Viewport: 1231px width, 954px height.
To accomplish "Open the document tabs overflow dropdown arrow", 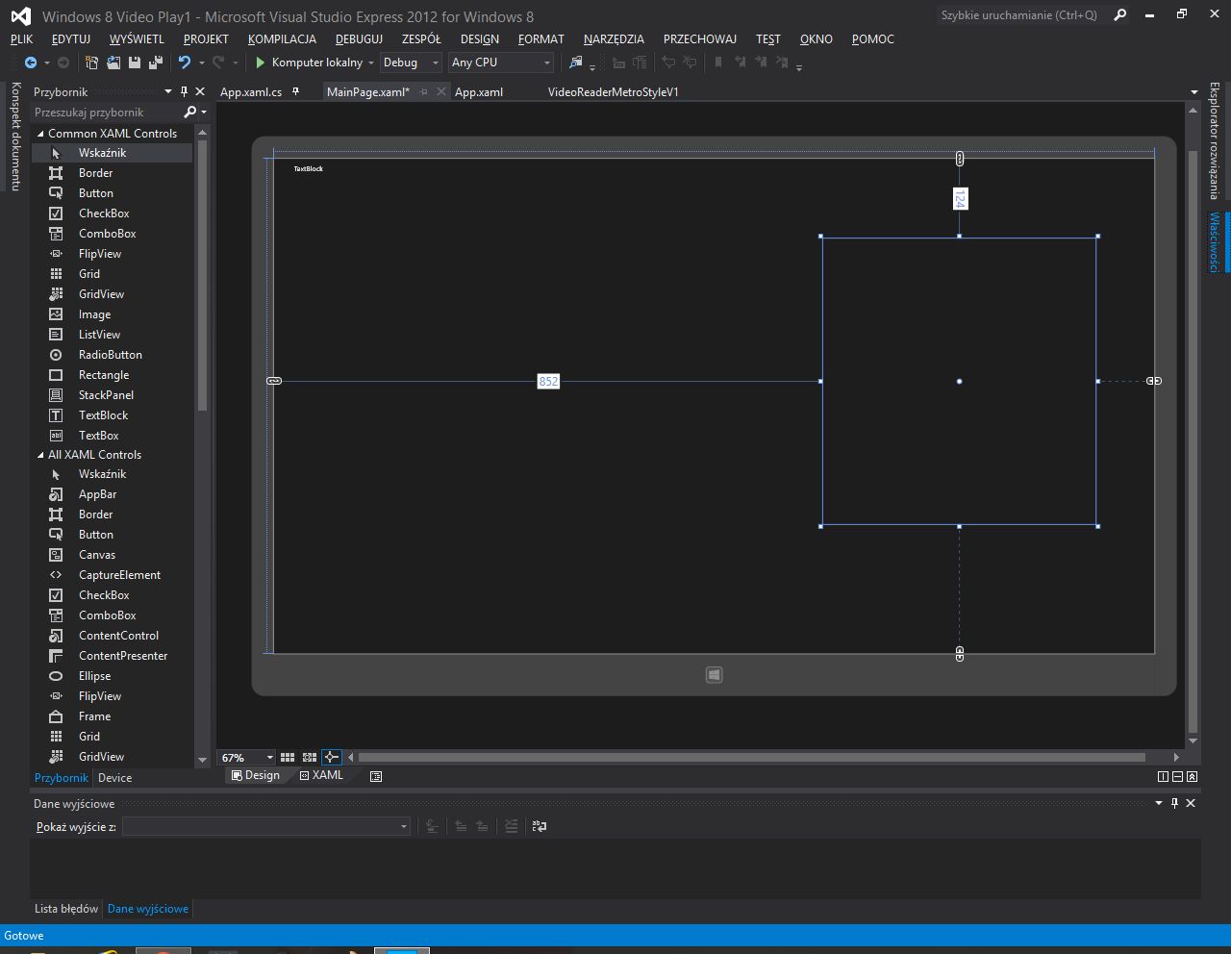I will (1194, 92).
